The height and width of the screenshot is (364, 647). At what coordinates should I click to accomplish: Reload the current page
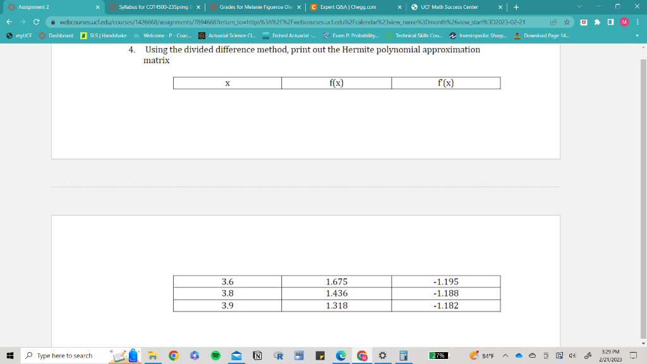(x=36, y=22)
